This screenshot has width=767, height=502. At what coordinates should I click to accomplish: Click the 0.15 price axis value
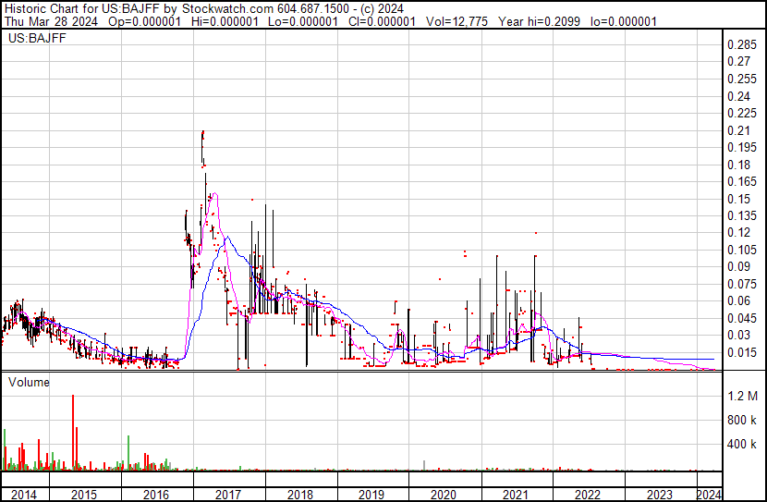pos(738,199)
